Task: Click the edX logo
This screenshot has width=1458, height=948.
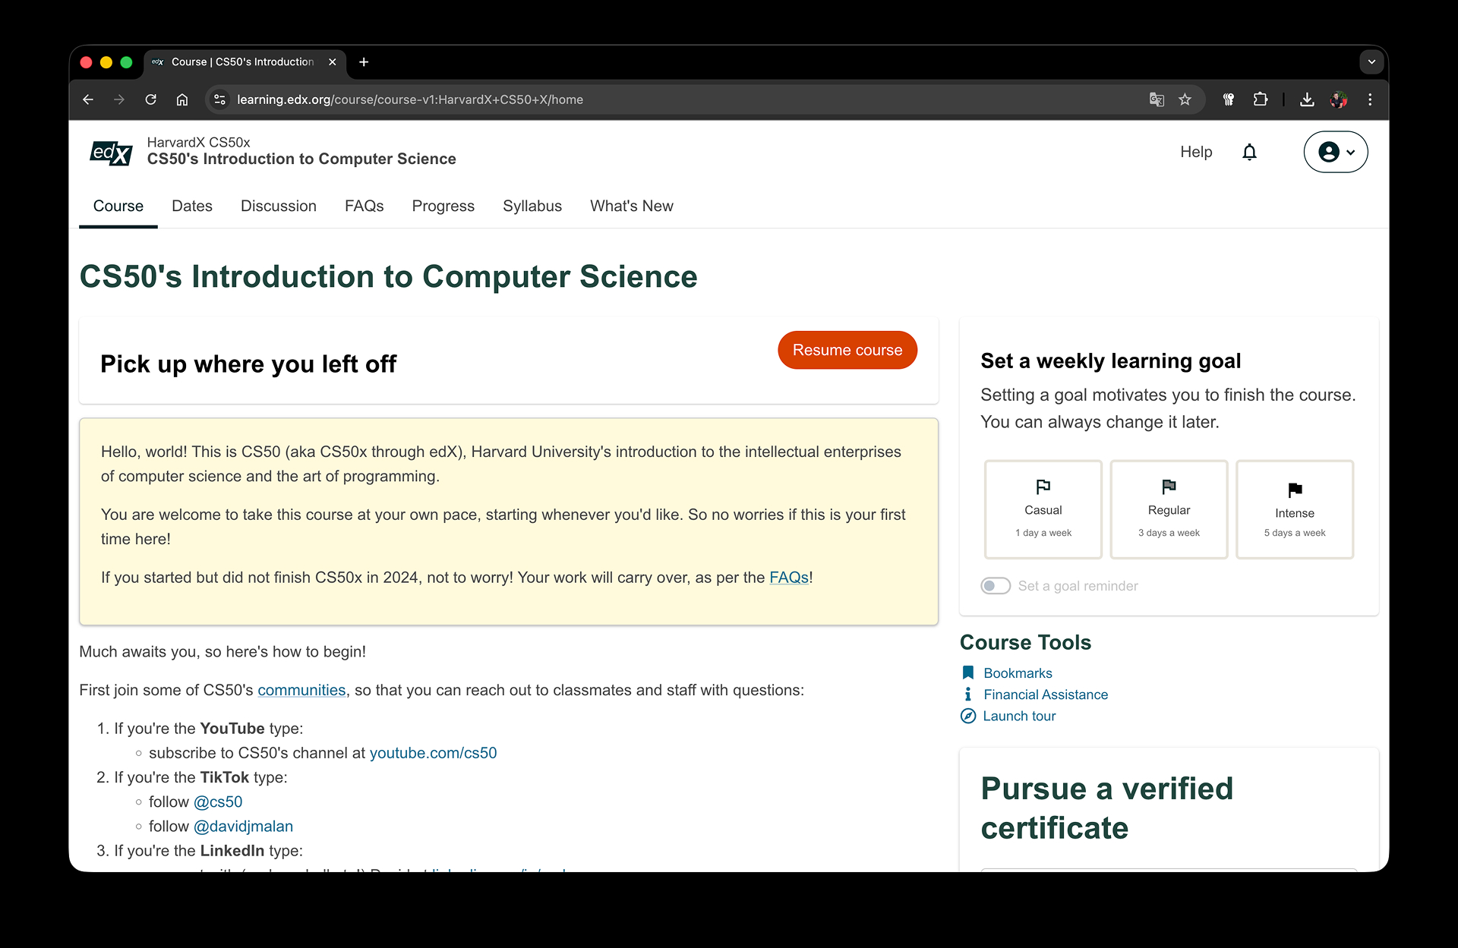Action: (x=111, y=153)
